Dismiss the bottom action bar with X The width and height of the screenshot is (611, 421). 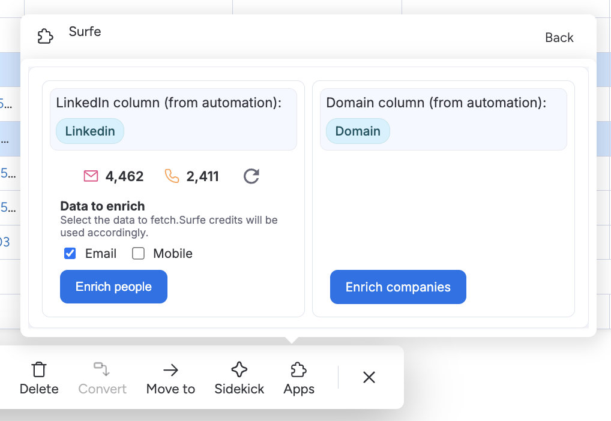tap(369, 377)
